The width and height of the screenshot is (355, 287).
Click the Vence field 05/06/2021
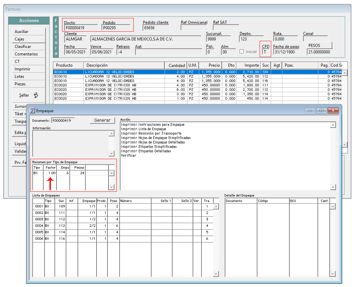click(x=102, y=52)
